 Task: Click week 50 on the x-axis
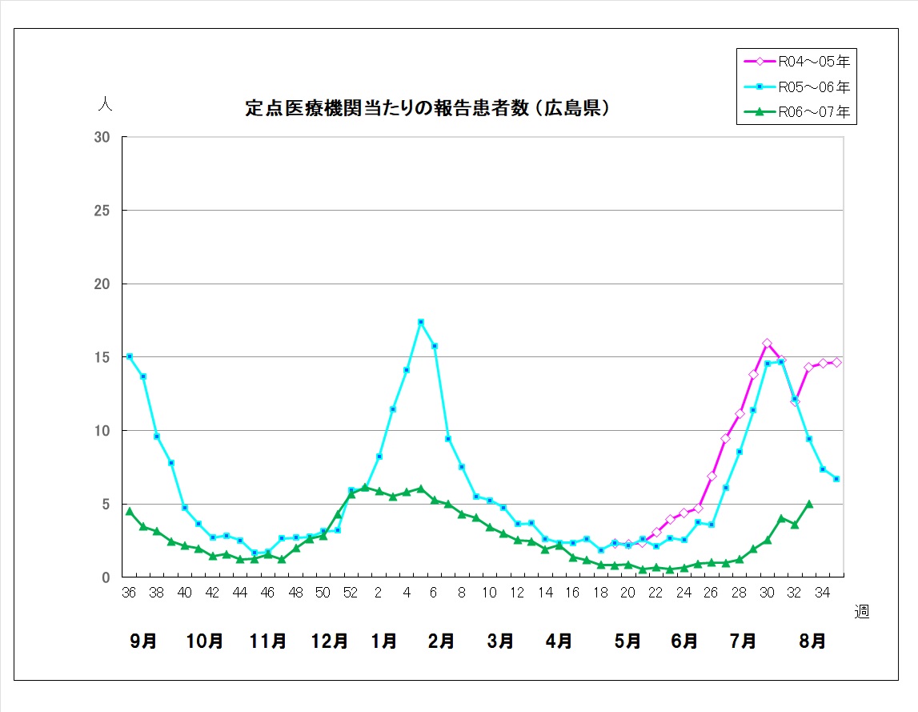tap(323, 593)
